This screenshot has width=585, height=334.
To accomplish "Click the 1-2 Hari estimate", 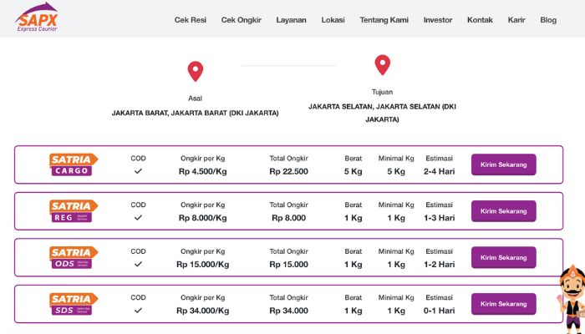I will [x=439, y=265].
